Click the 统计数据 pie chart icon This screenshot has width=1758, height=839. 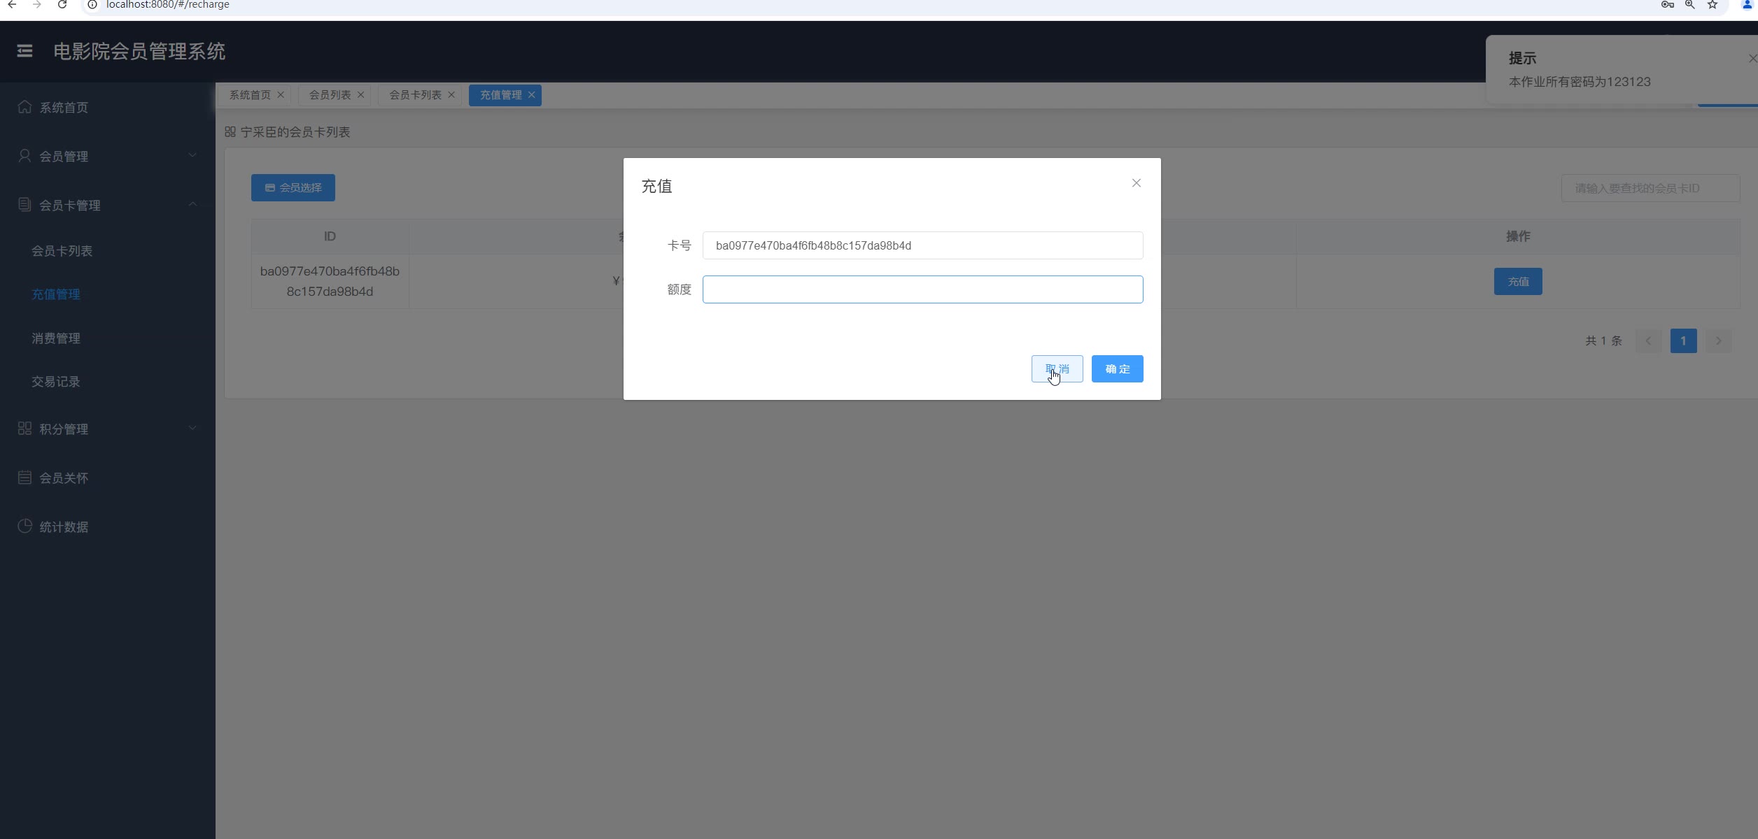click(24, 526)
